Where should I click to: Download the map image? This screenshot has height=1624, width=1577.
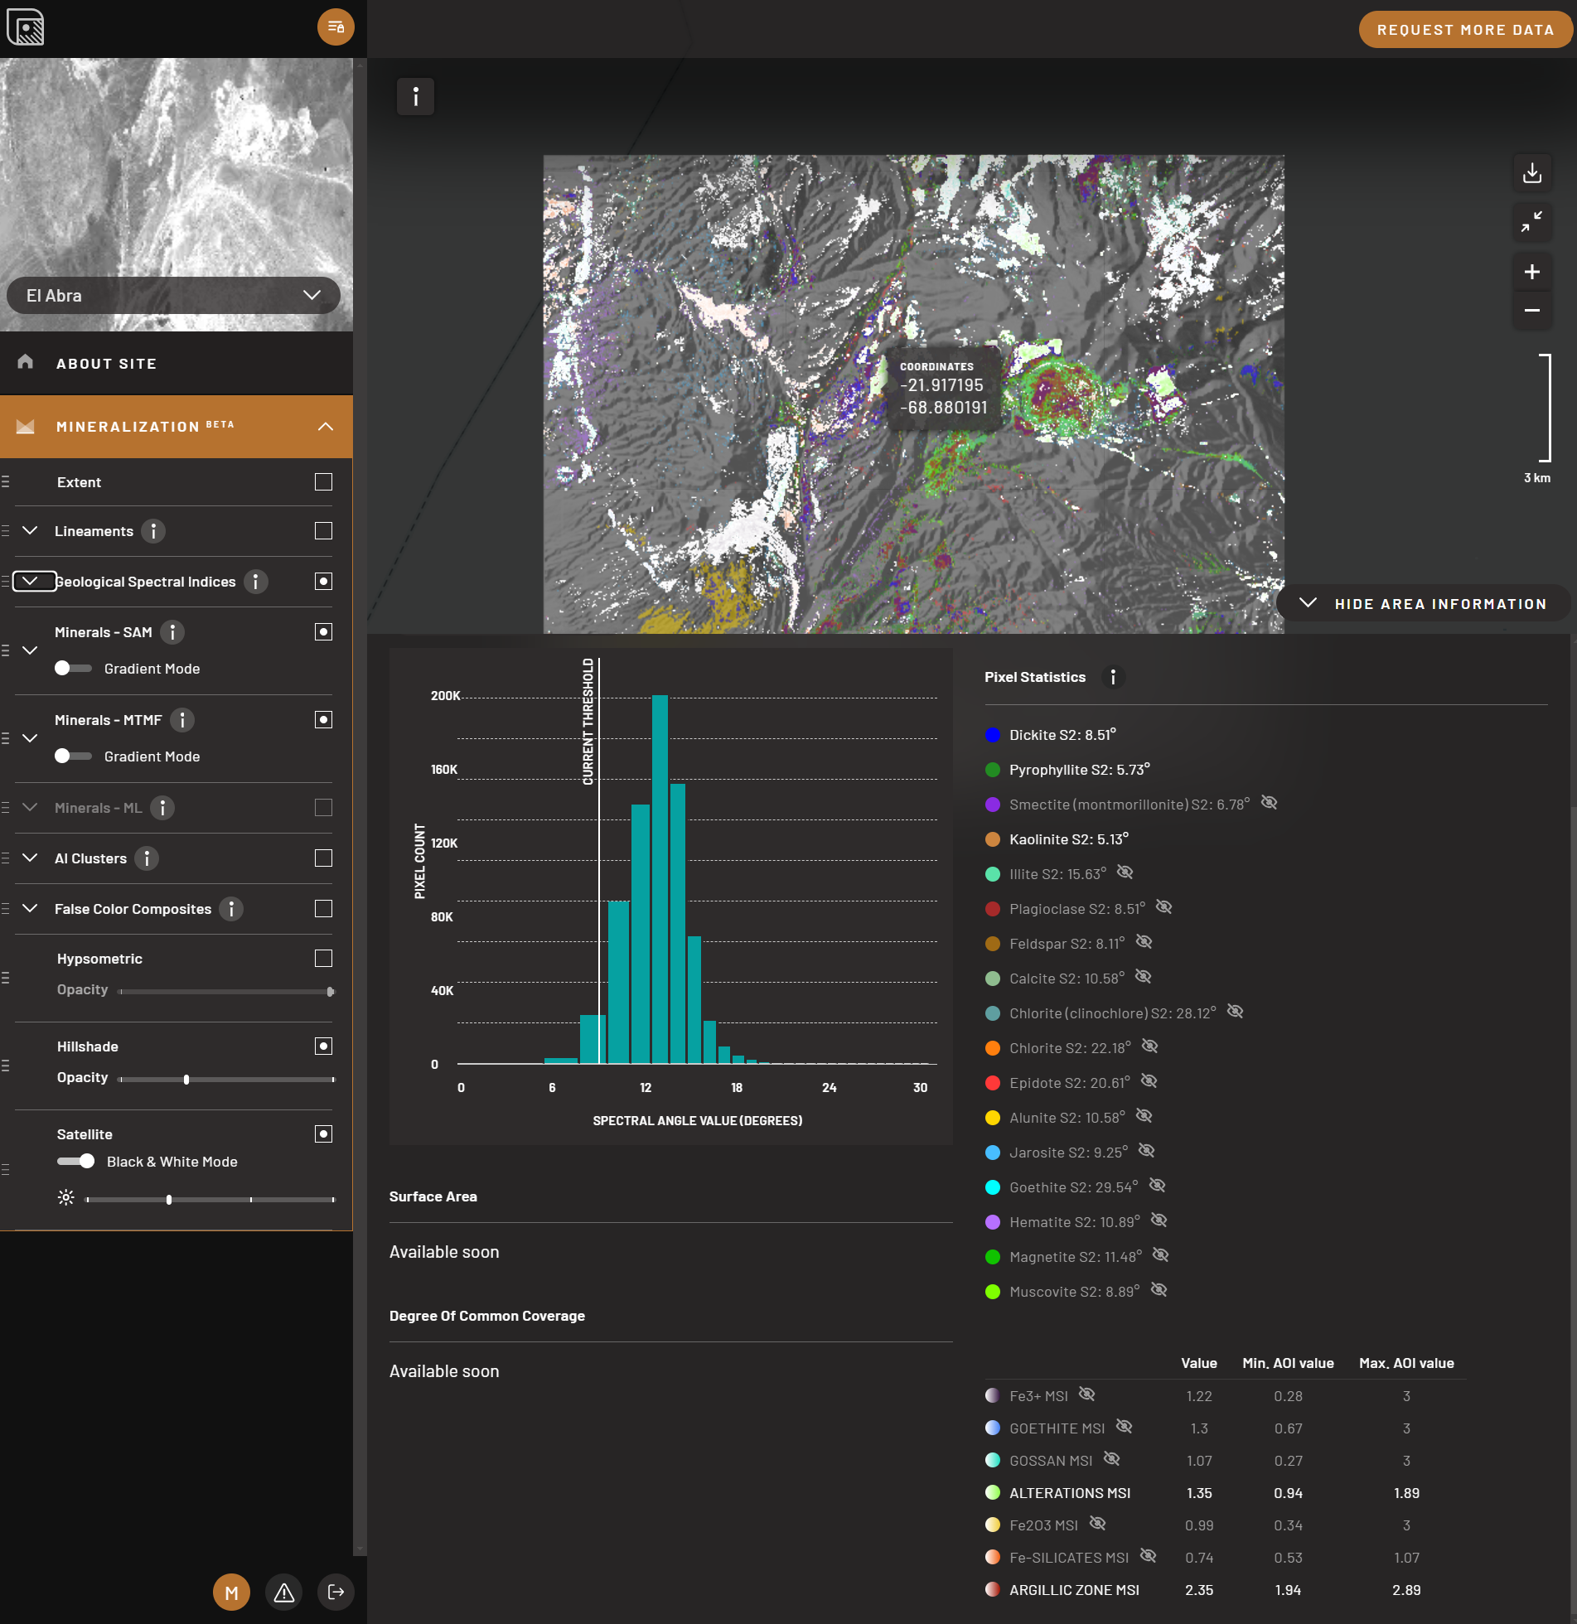pos(1531,172)
